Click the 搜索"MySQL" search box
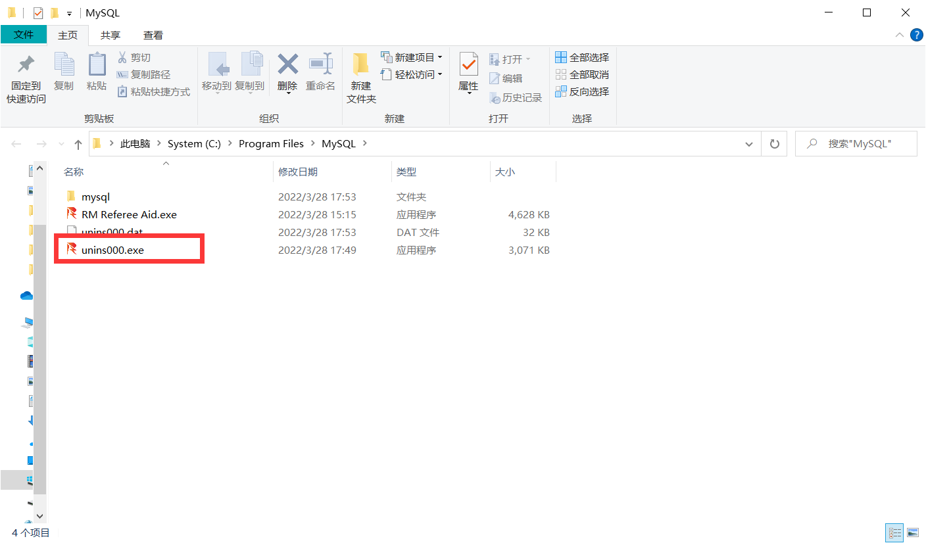 click(x=856, y=144)
